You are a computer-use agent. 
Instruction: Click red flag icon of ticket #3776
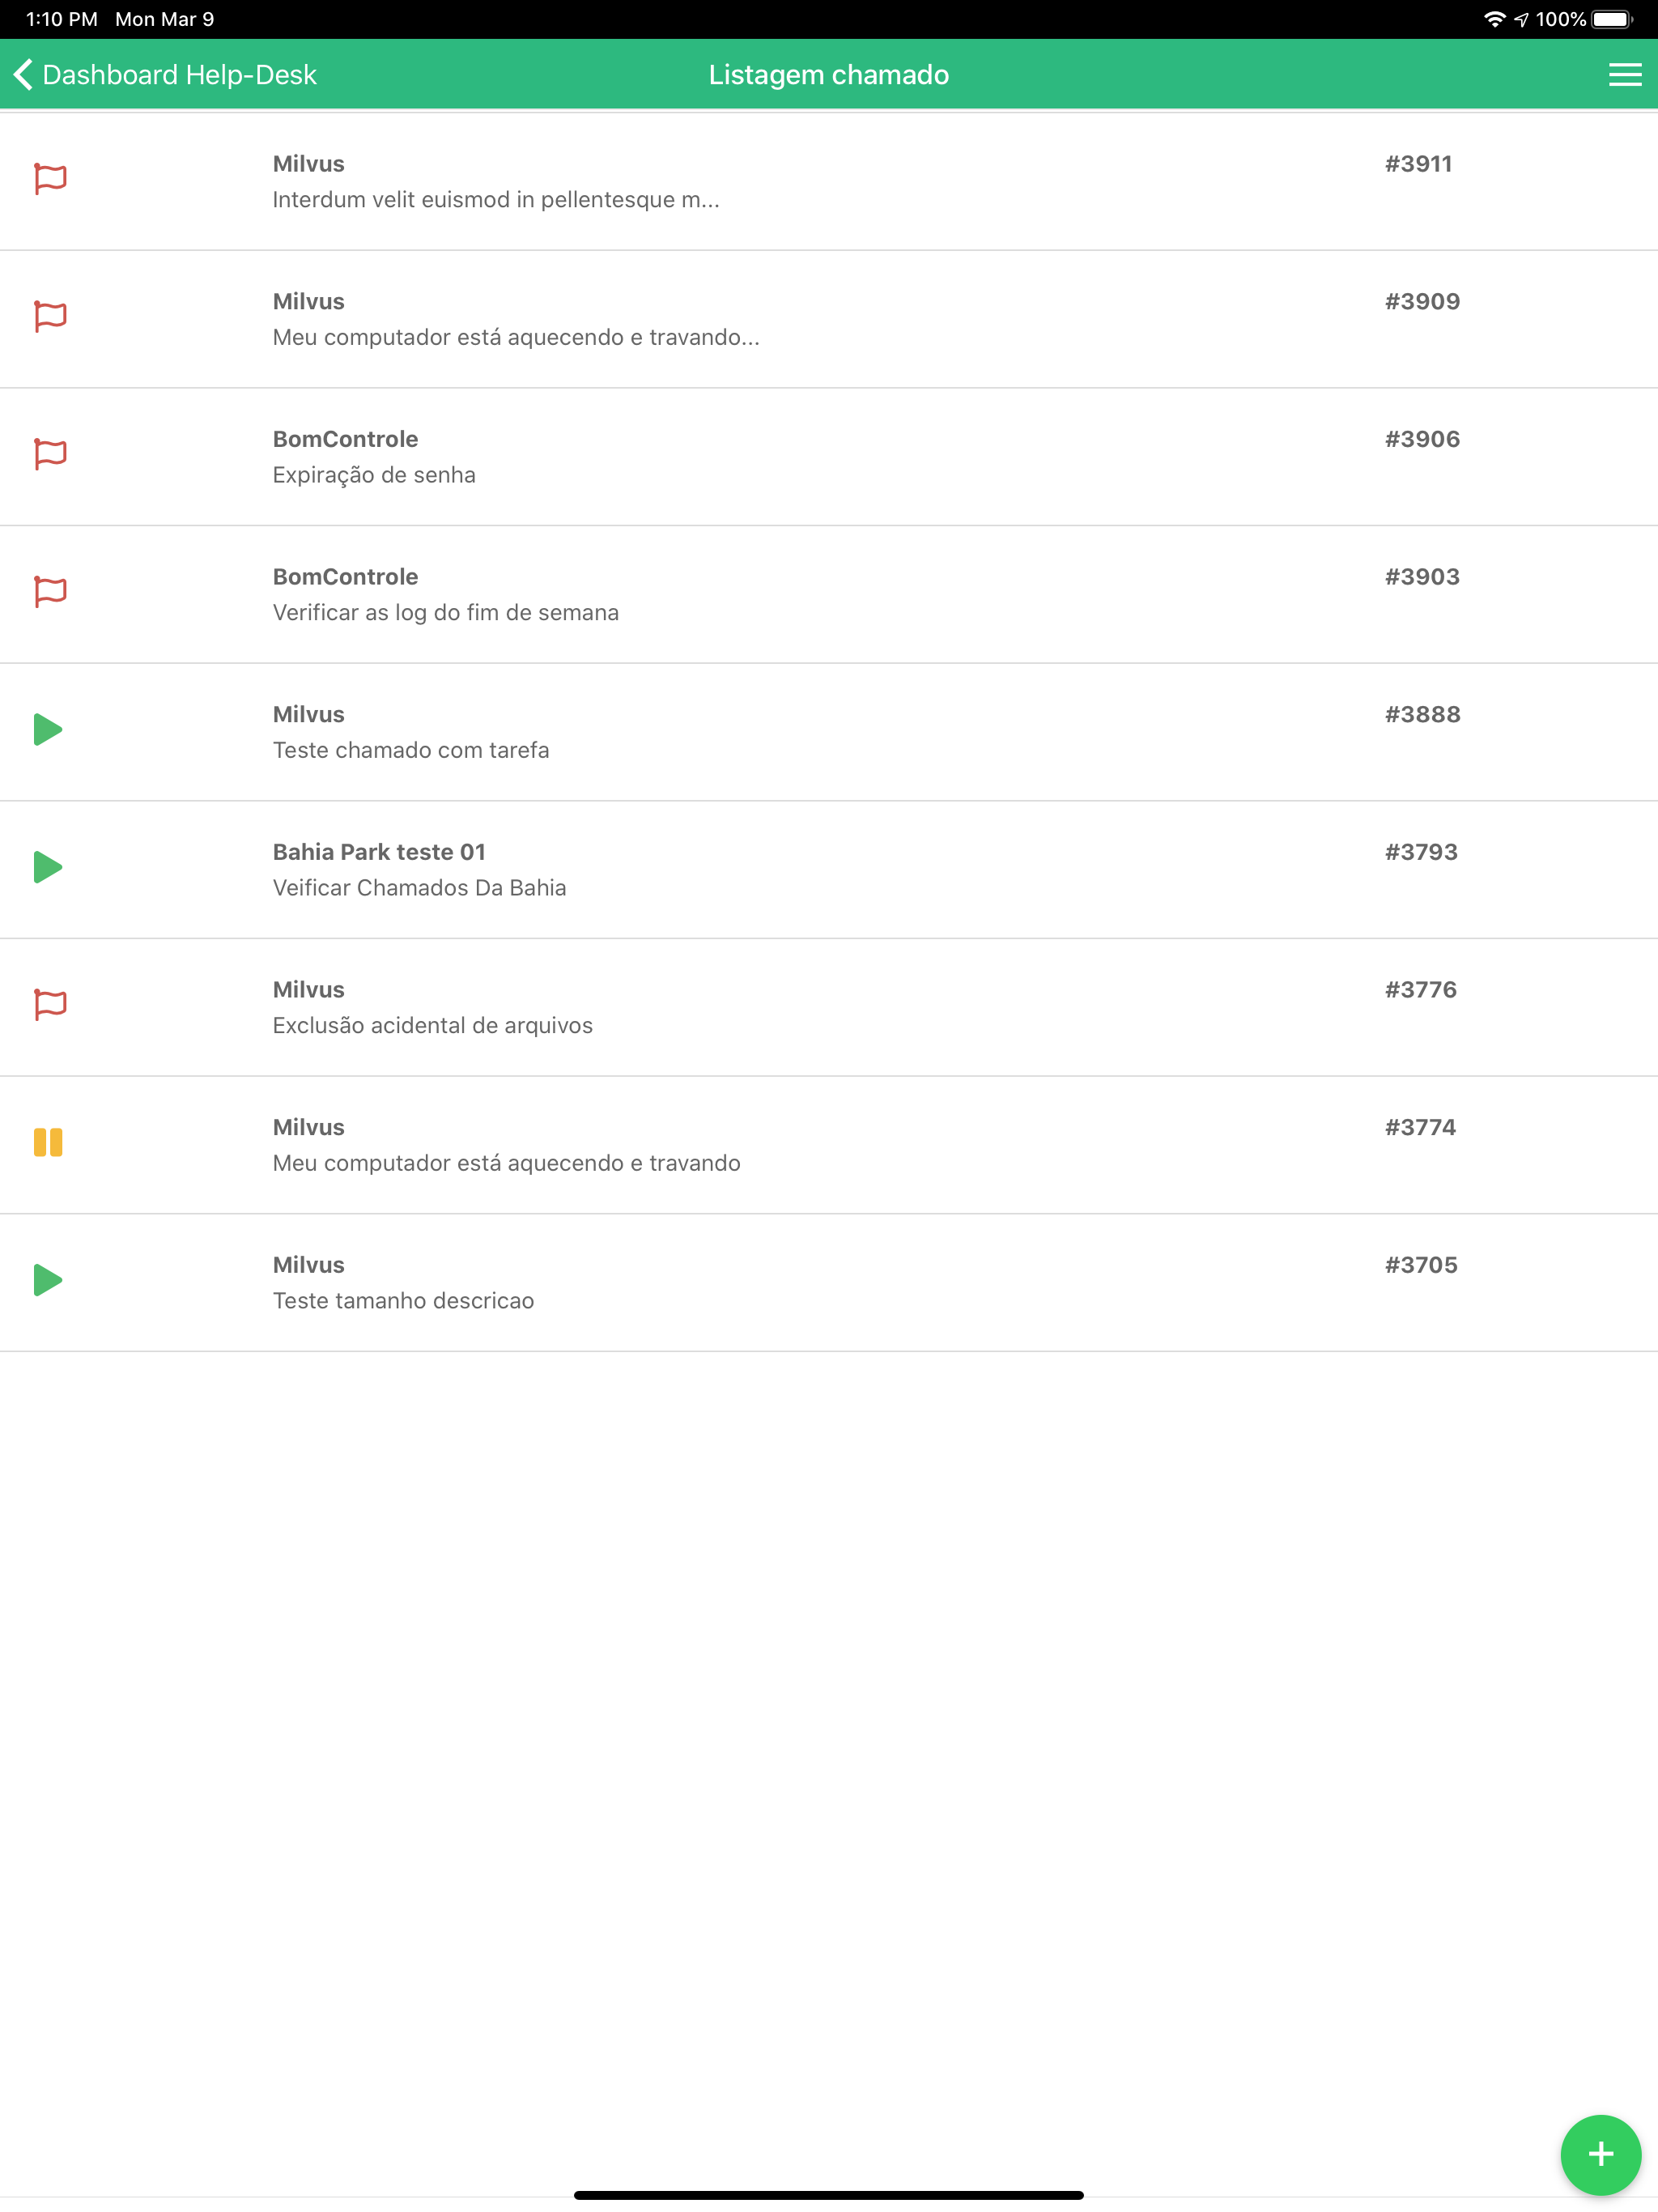[x=50, y=1004]
